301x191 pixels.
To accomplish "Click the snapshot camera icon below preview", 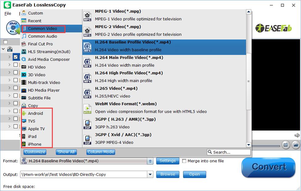I will point(286,145).
